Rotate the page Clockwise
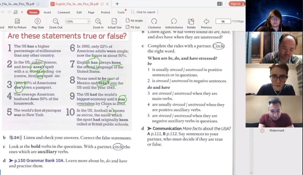Screen dimensions: 303x175 click(154, 21)
